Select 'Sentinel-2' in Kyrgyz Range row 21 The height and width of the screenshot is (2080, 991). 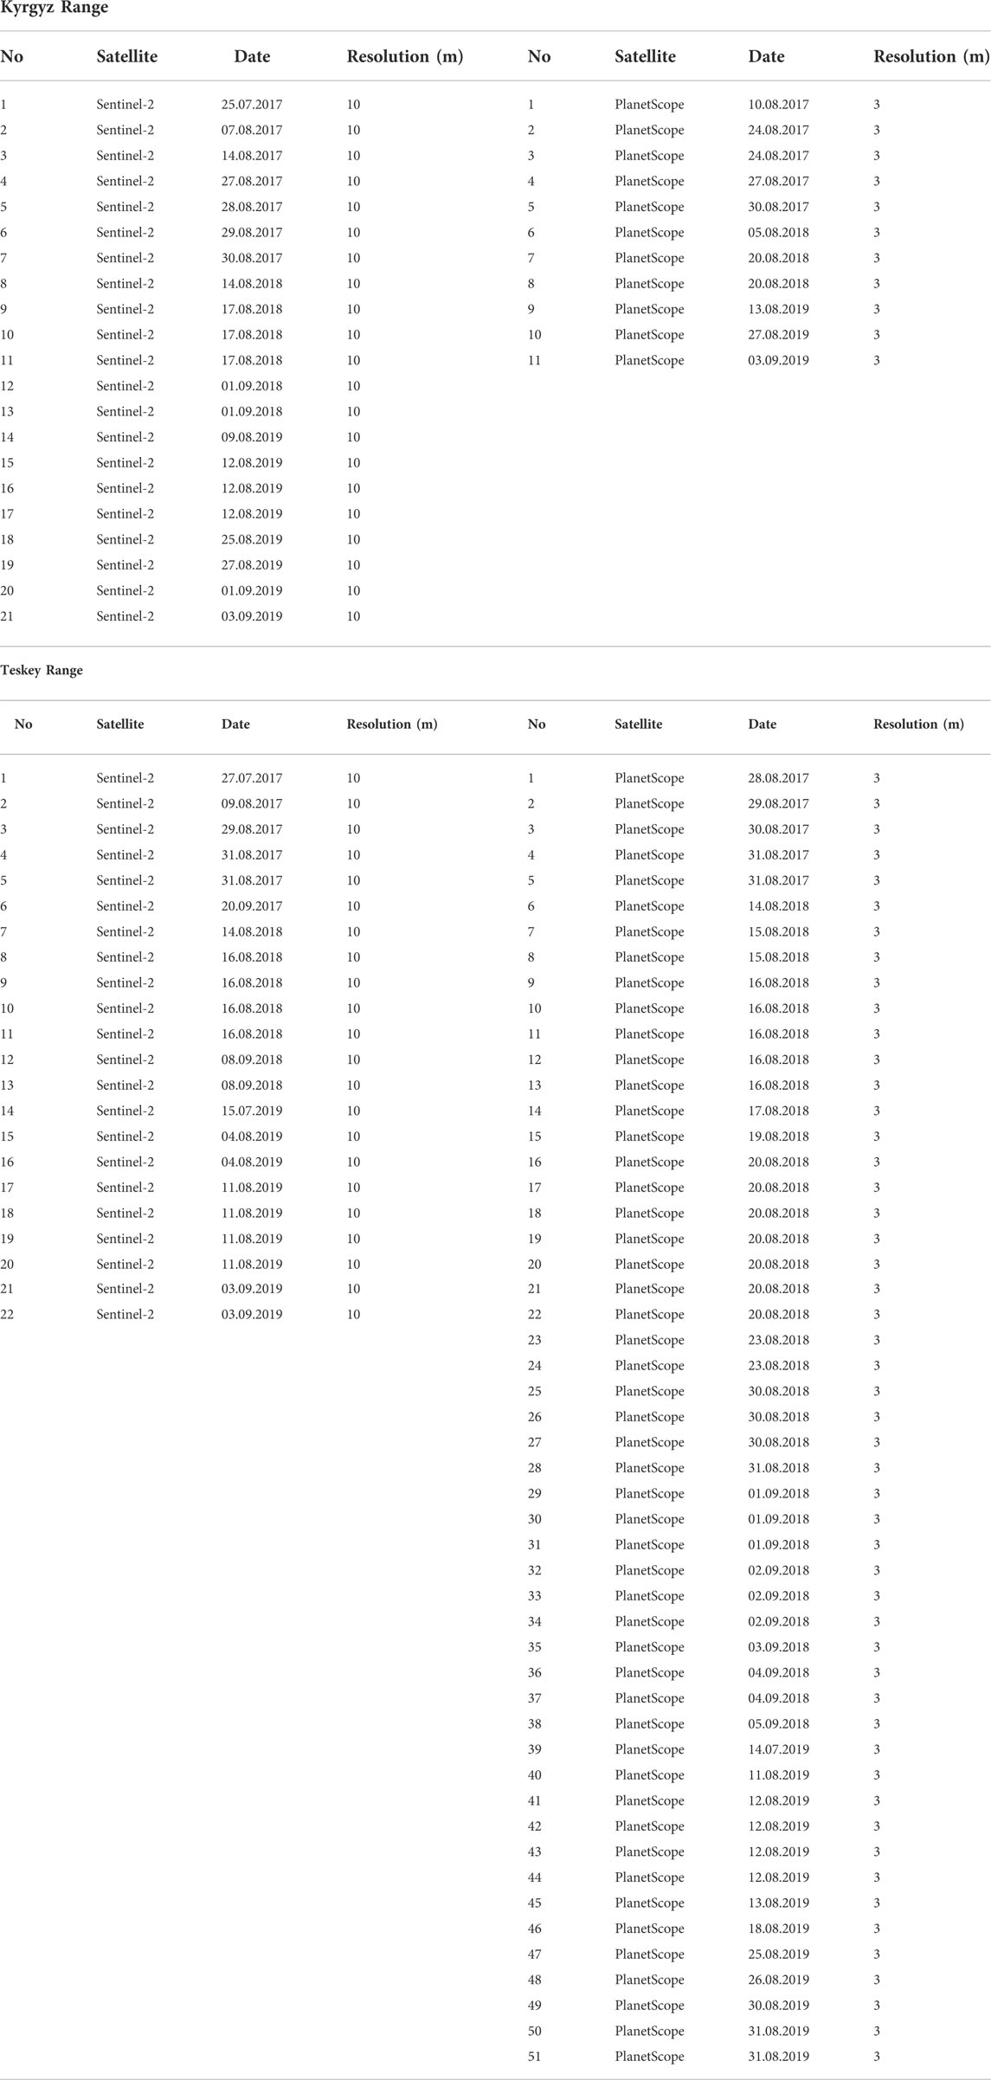tap(125, 616)
